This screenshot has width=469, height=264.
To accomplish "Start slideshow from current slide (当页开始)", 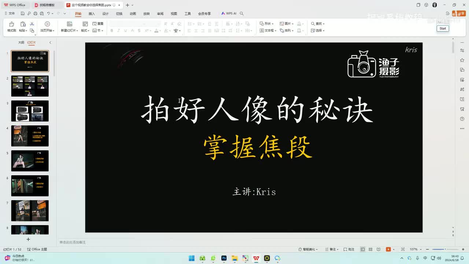I will point(47,27).
